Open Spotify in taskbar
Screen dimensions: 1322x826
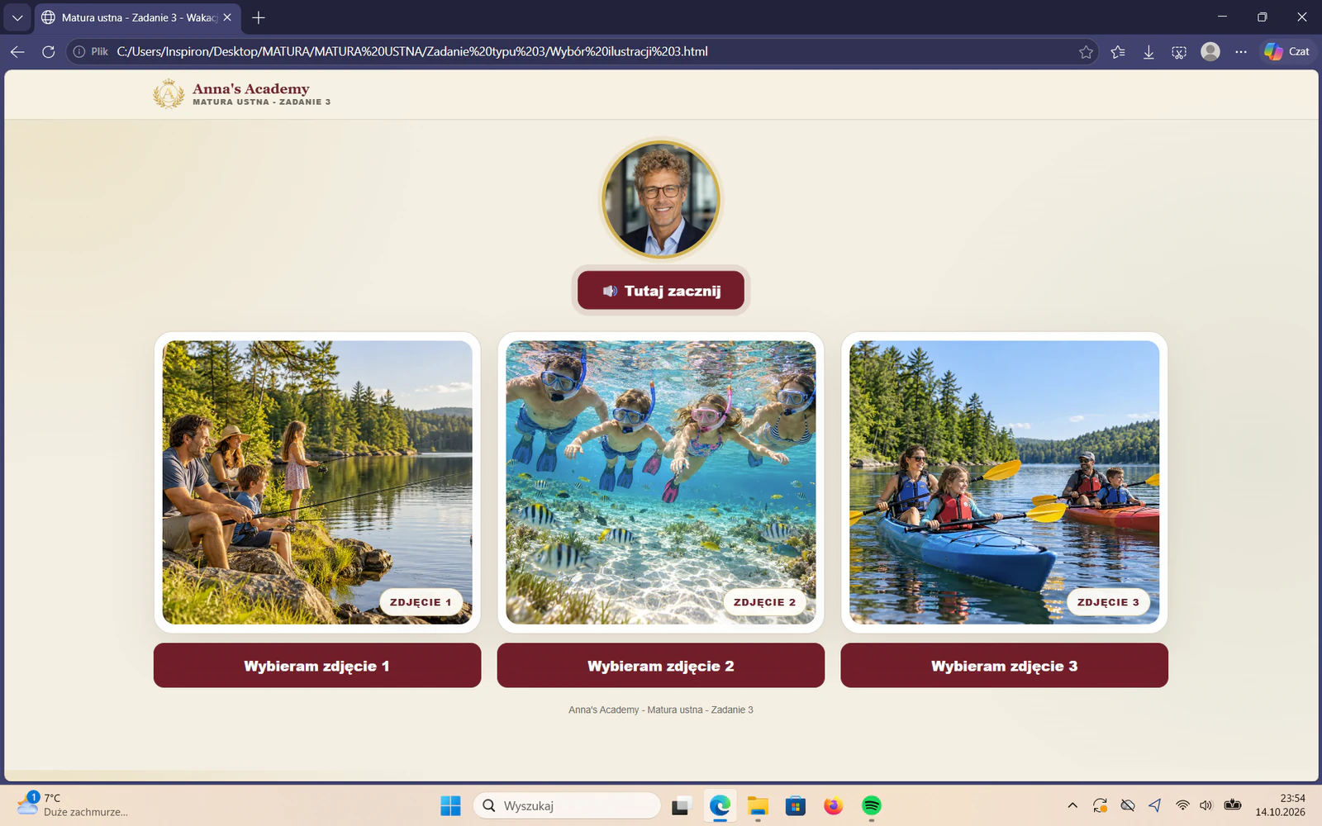pyautogui.click(x=872, y=805)
